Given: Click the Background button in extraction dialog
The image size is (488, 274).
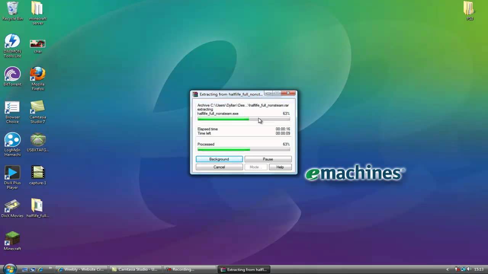Looking at the screenshot, I should pos(219,159).
